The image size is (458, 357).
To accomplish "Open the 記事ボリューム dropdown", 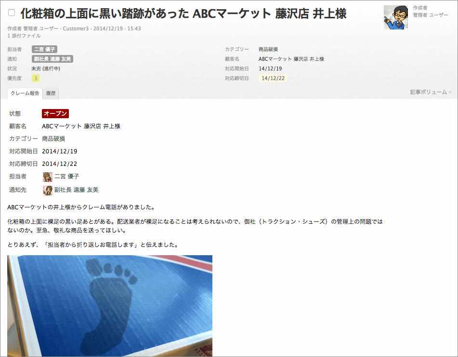I will (x=431, y=92).
